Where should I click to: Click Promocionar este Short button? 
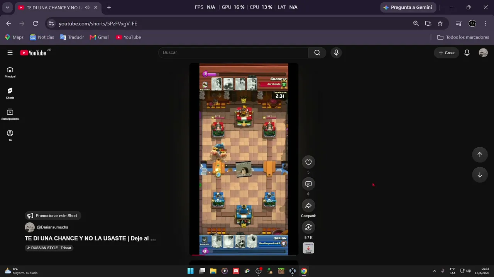pyautogui.click(x=52, y=216)
